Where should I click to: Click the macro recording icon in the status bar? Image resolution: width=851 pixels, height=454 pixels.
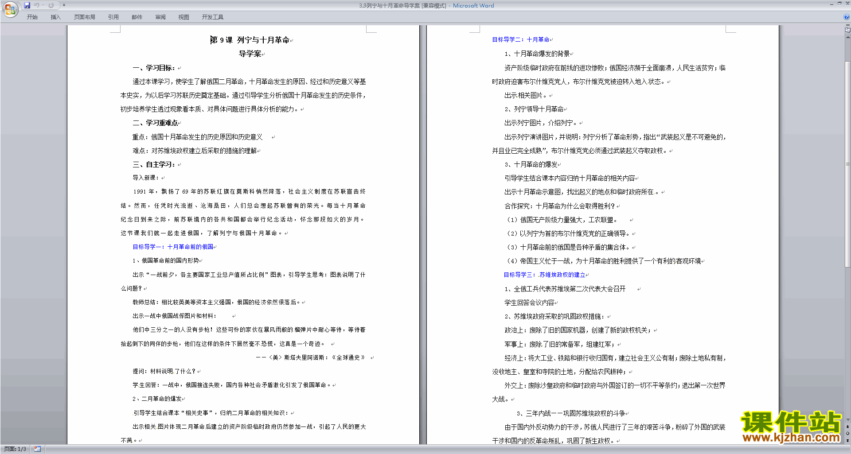[37, 449]
